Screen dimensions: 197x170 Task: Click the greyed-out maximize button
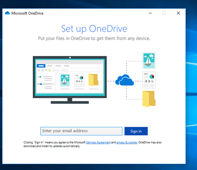[164, 13]
